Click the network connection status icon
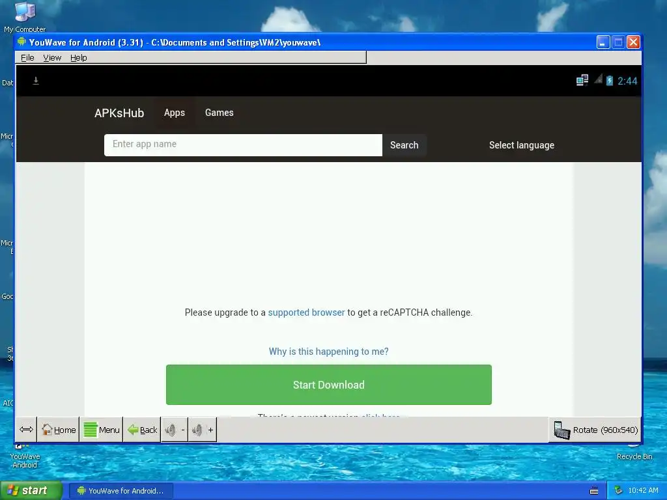This screenshot has height=500, width=667. (582, 80)
